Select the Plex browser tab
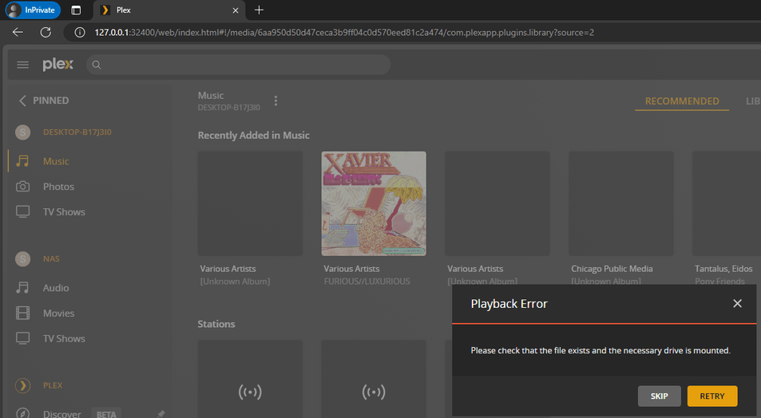Screen dimensions: 761x418 (169, 10)
